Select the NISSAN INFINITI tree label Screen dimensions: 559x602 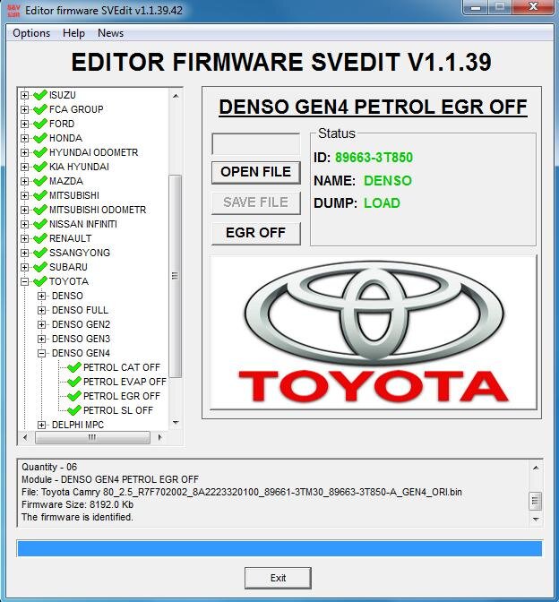[x=83, y=224]
